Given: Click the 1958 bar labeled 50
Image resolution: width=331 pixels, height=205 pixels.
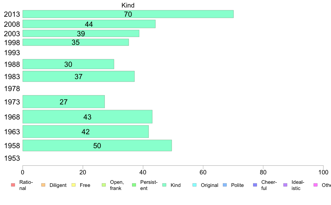Looking at the screenshot, I should pyautogui.click(x=97, y=145).
